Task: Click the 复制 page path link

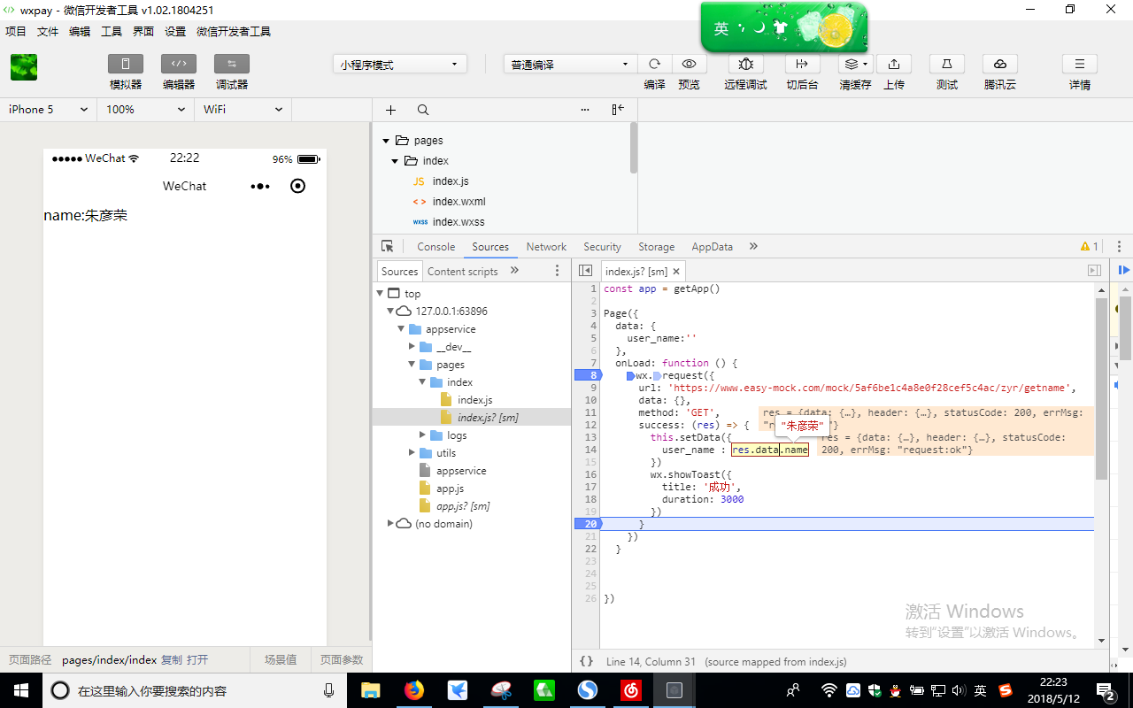Action: (x=172, y=659)
